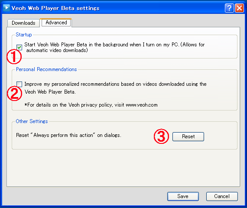
Task: Open help with the question mark button
Action: coord(229,8)
